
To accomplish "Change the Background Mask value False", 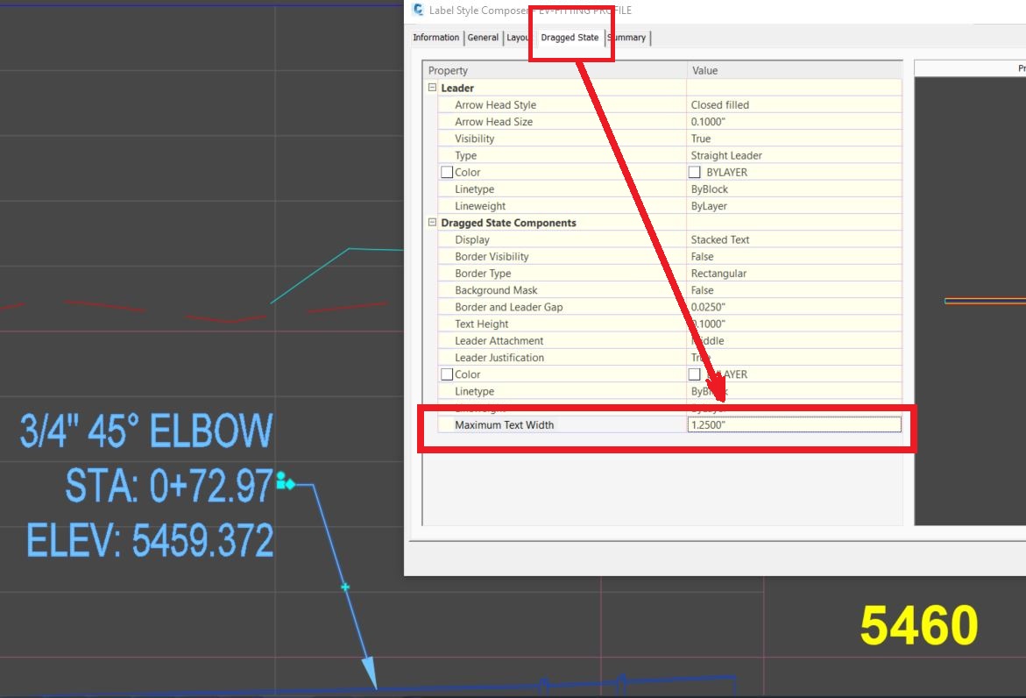I will tap(794, 290).
